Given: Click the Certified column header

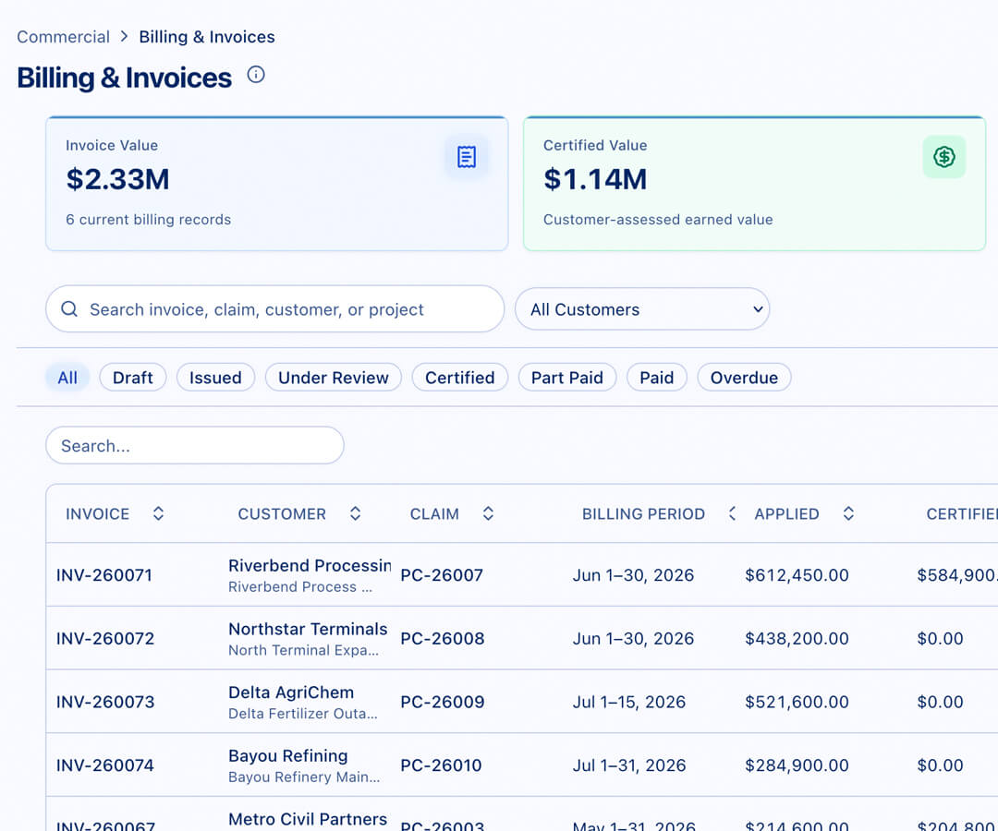Looking at the screenshot, I should (962, 513).
